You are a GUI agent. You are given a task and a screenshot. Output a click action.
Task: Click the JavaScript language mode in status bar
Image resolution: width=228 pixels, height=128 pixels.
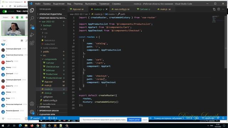click(x=208, y=118)
